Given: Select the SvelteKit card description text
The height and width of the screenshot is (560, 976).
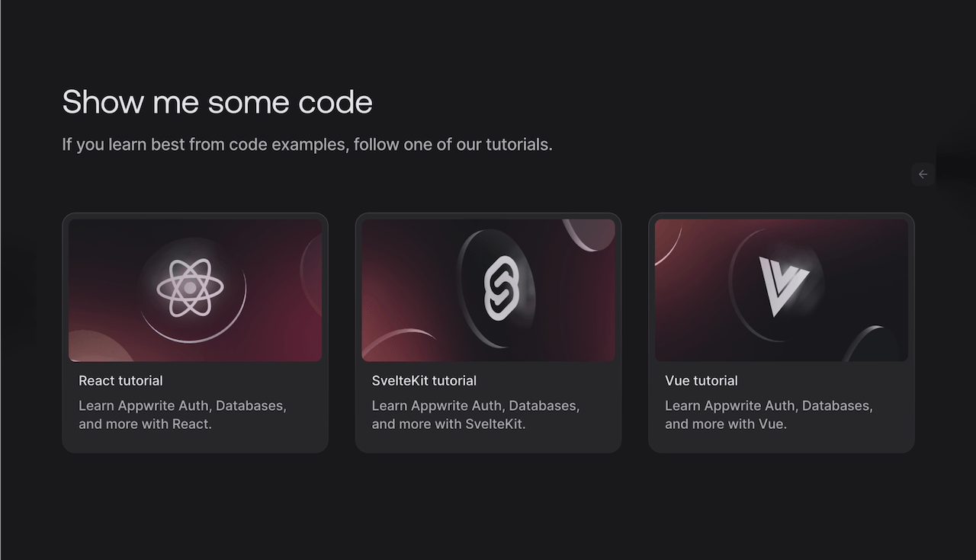Looking at the screenshot, I should pos(475,414).
